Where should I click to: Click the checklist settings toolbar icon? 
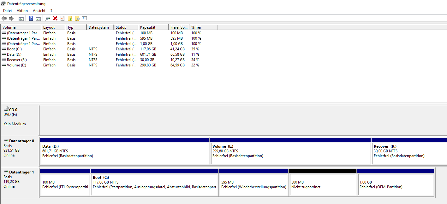(x=84, y=18)
